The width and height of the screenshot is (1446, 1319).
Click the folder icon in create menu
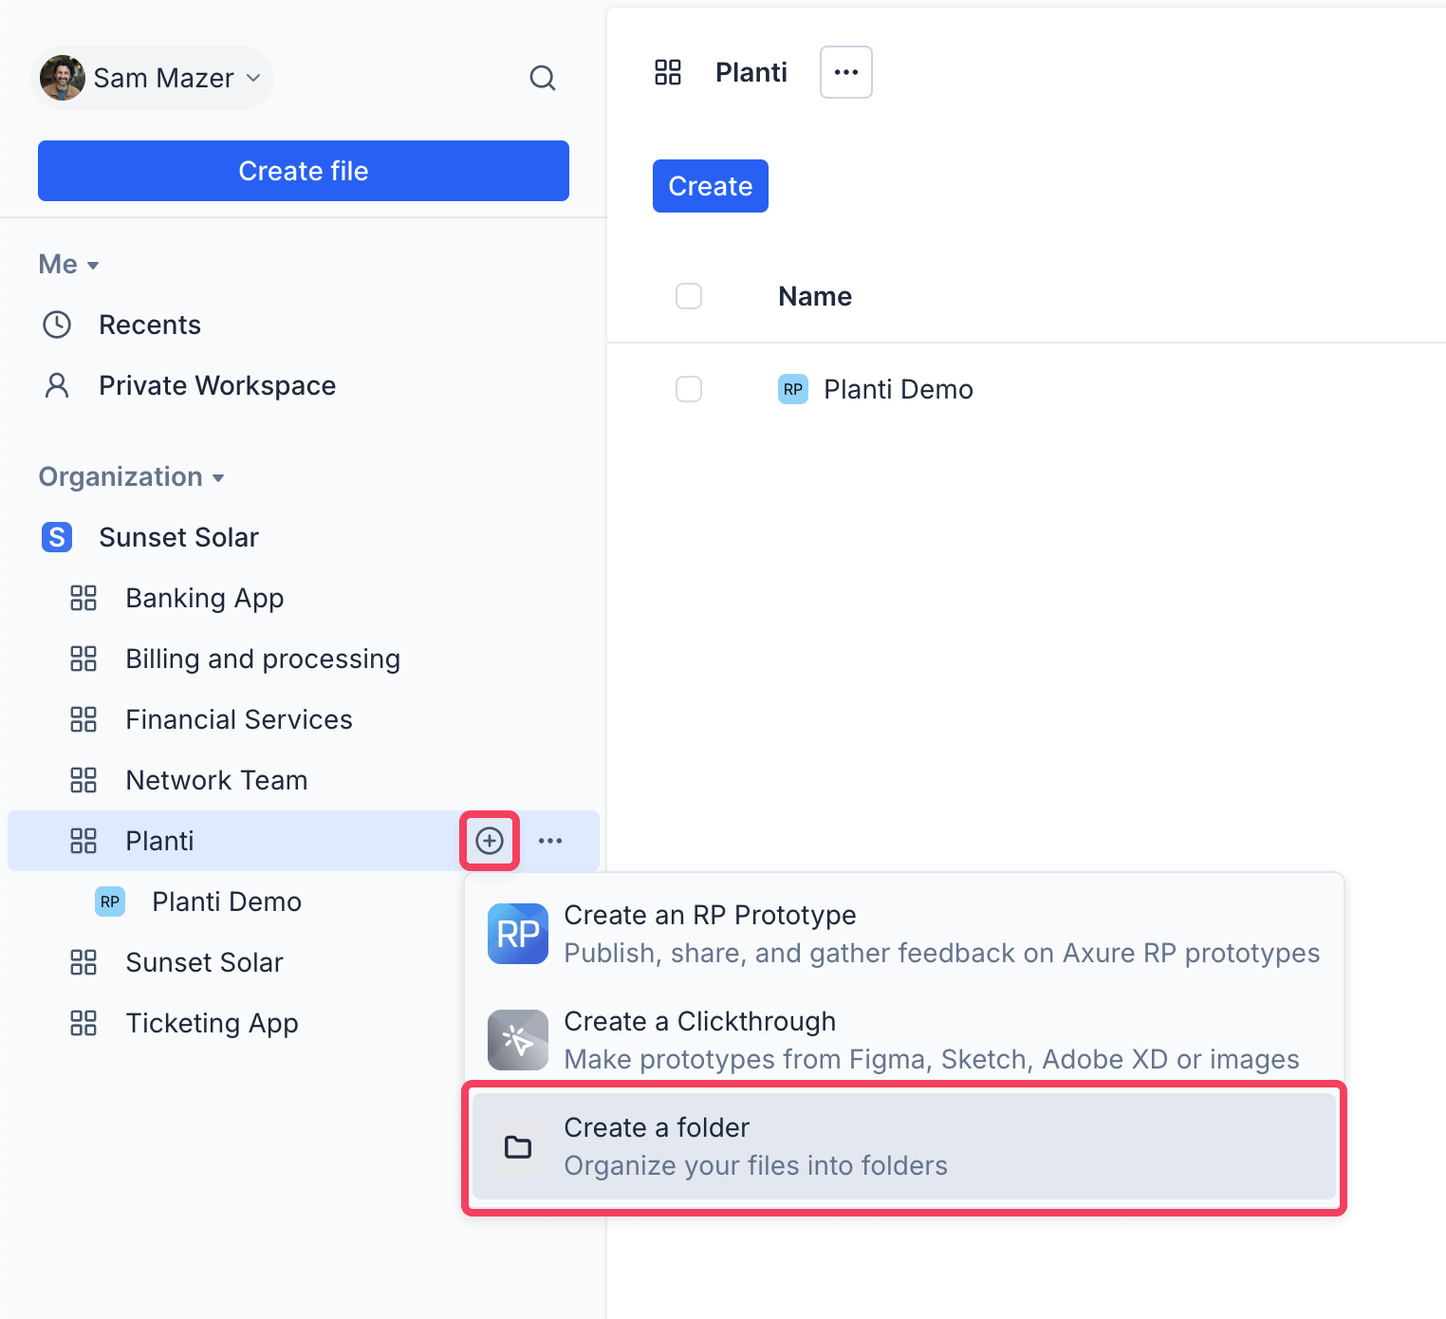(x=518, y=1147)
